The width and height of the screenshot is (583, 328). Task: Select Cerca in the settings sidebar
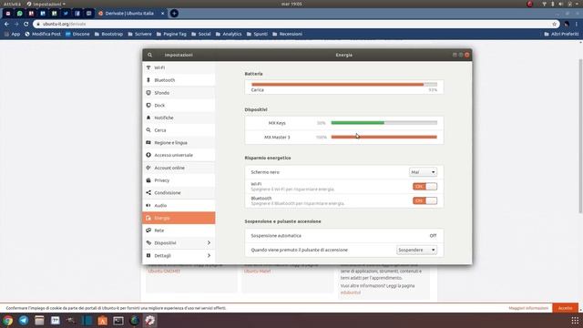coord(179,130)
